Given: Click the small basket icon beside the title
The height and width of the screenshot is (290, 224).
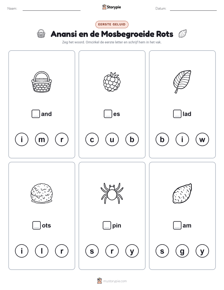Looking at the screenshot, I should tap(41, 34).
